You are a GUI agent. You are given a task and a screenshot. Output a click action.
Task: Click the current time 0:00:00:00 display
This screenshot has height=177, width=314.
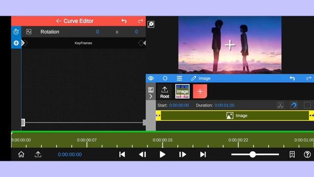pos(70,154)
